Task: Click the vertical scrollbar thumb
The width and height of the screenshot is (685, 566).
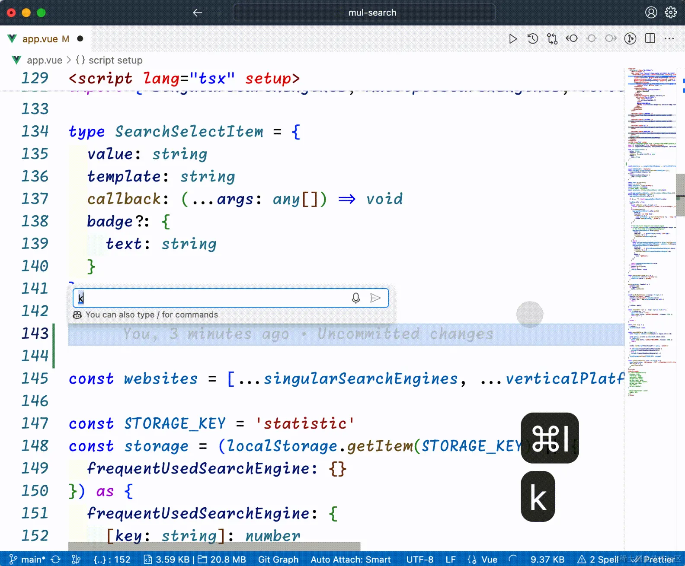Action: [681, 195]
